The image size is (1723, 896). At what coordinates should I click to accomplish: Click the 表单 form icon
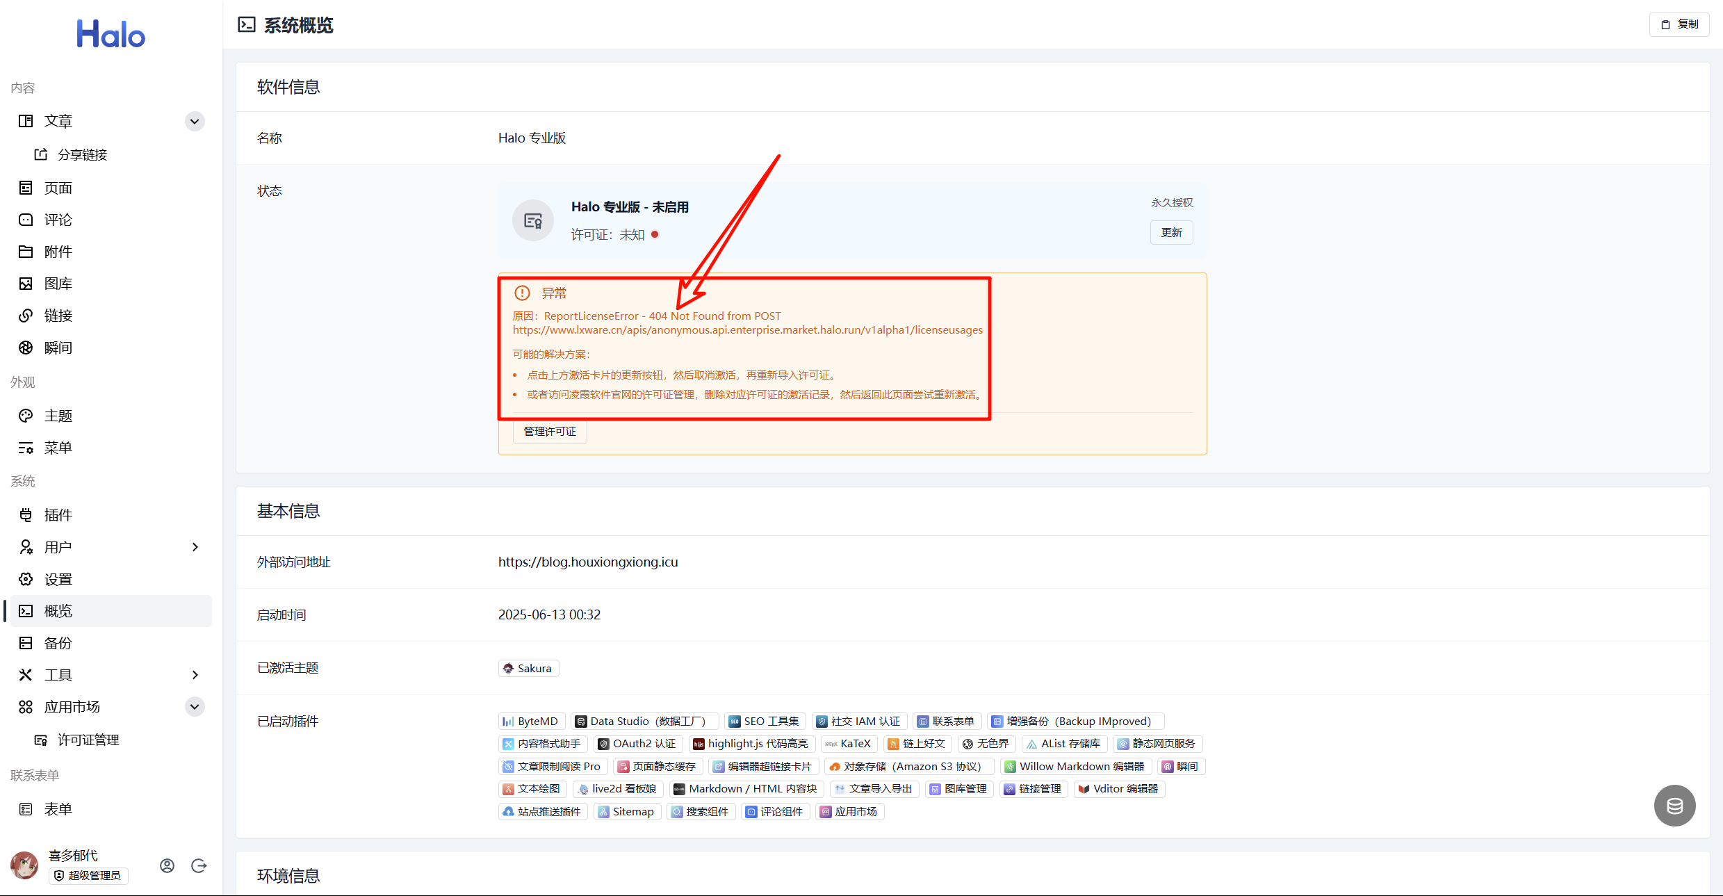(26, 809)
